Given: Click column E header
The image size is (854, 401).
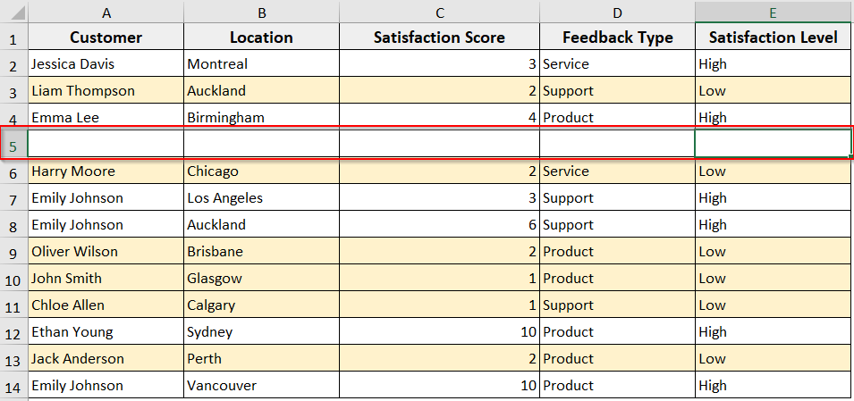Looking at the screenshot, I should [773, 13].
